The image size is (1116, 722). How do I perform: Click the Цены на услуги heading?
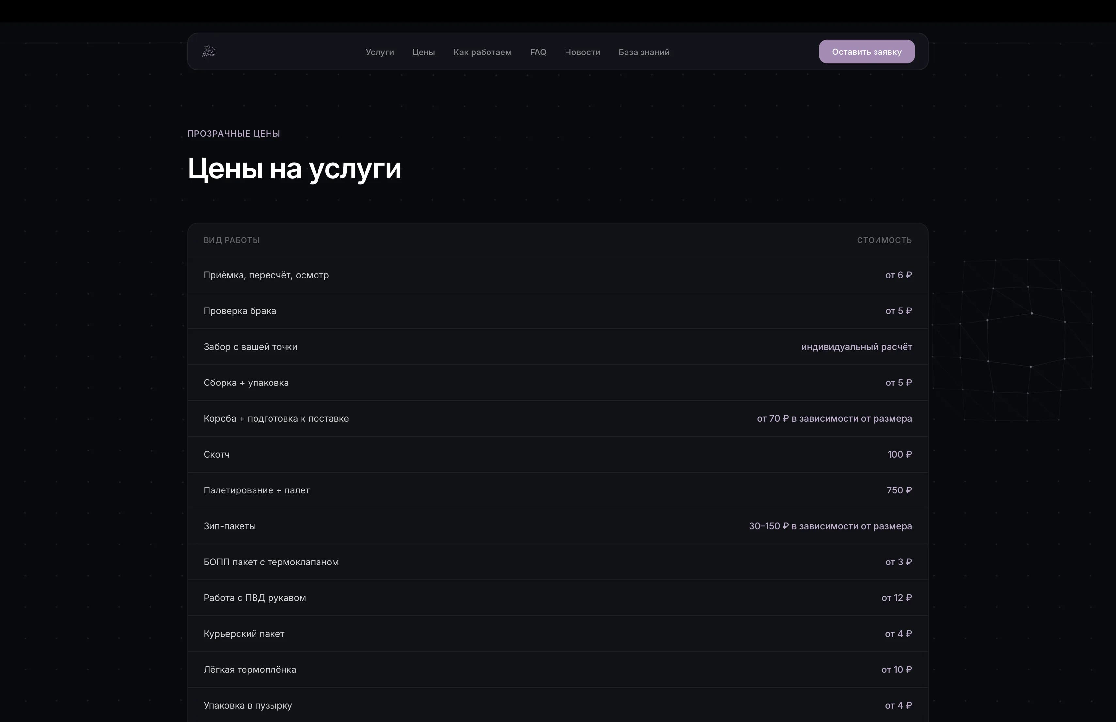(294, 168)
